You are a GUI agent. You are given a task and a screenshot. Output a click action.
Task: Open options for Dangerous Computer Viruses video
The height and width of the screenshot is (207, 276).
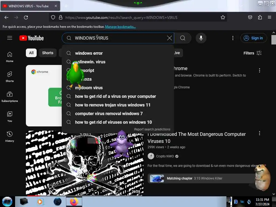[x=260, y=133]
